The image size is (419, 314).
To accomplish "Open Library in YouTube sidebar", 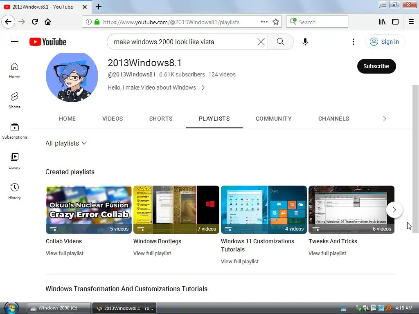I will point(14,161).
